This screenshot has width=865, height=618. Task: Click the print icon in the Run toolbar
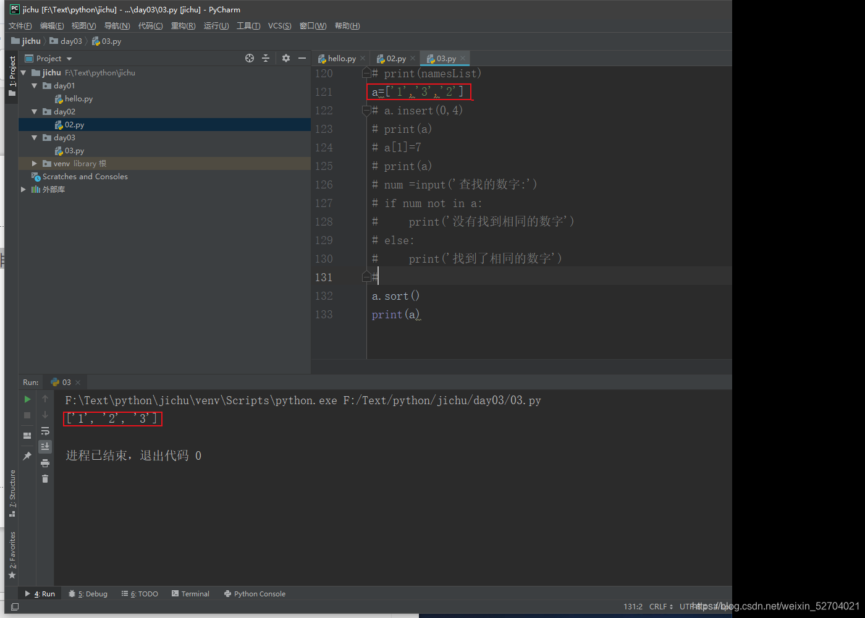(x=45, y=463)
